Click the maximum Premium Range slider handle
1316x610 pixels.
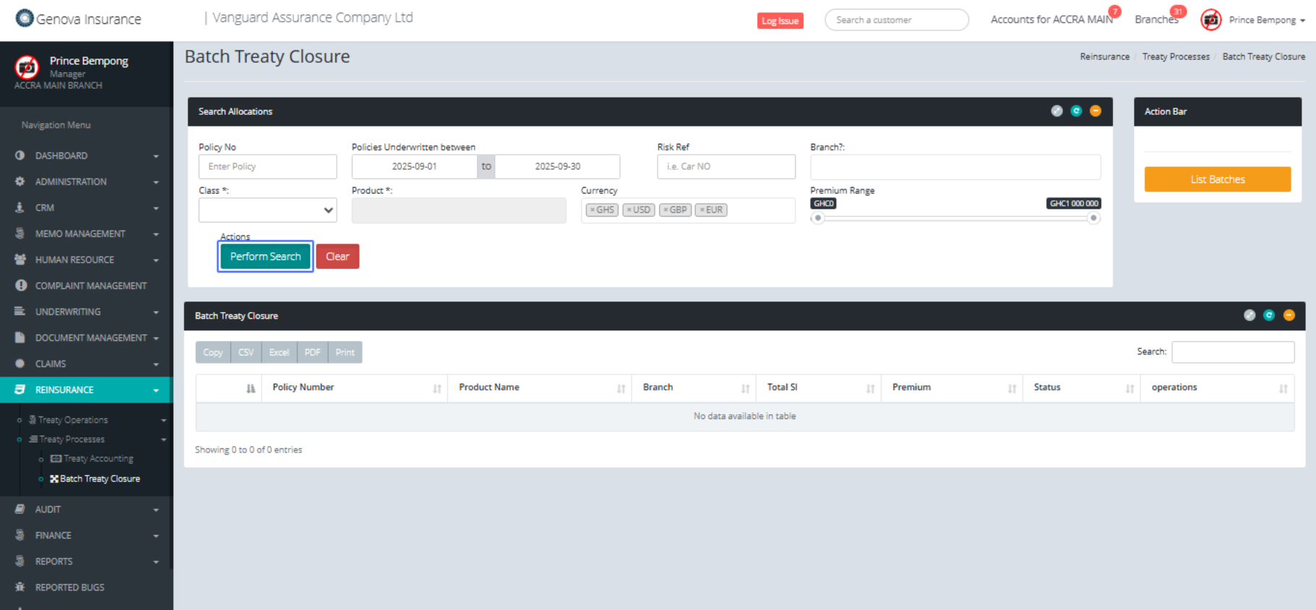(1093, 218)
